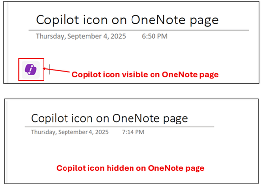The height and width of the screenshot is (186, 264).
Task: Click the red caption 'Copilot icon hidden on OneNote page'
Action: (x=131, y=168)
